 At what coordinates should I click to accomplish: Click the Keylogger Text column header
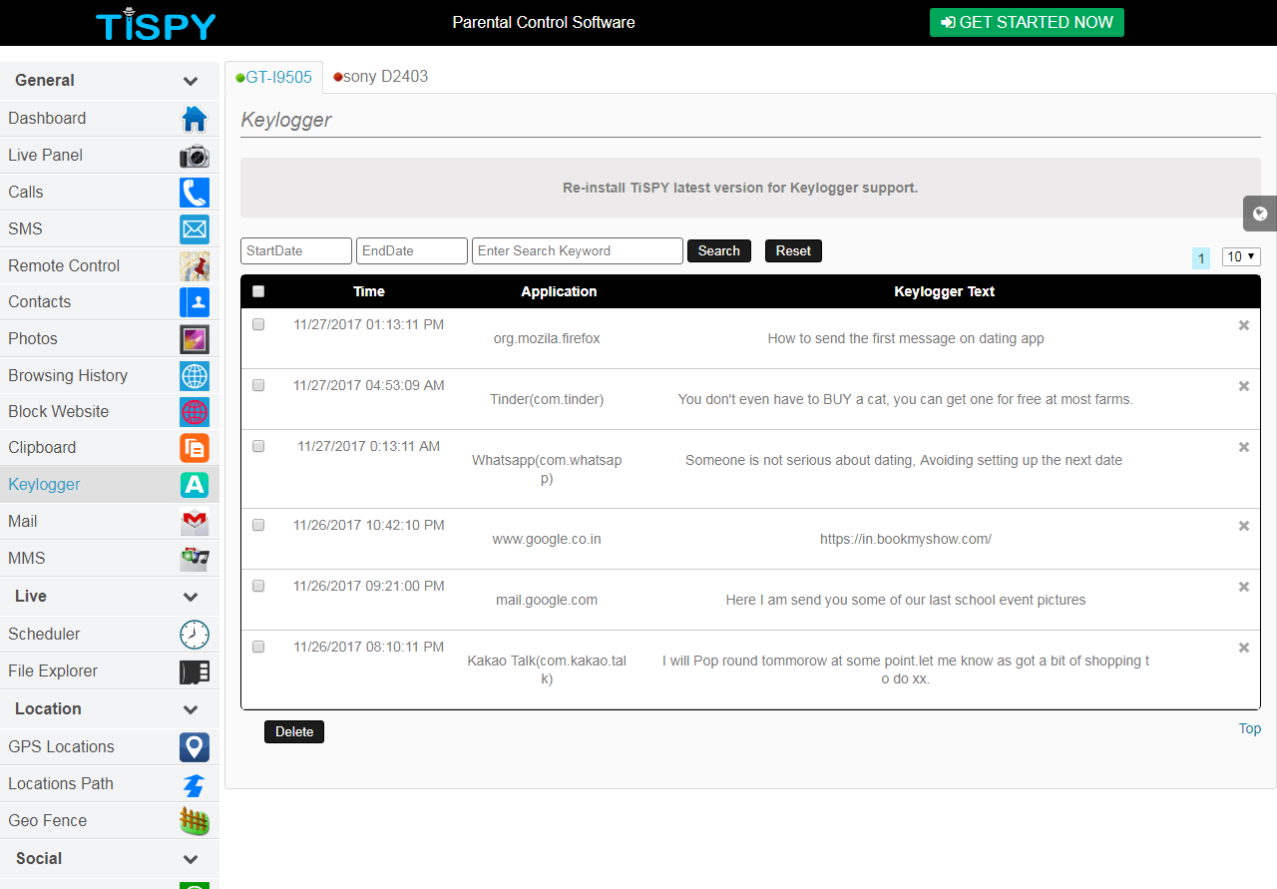[x=945, y=291]
